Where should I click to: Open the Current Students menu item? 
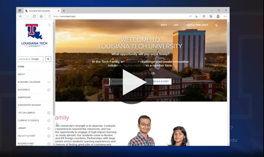28,121
